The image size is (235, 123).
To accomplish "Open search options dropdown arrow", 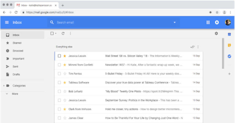I will point(175,22).
